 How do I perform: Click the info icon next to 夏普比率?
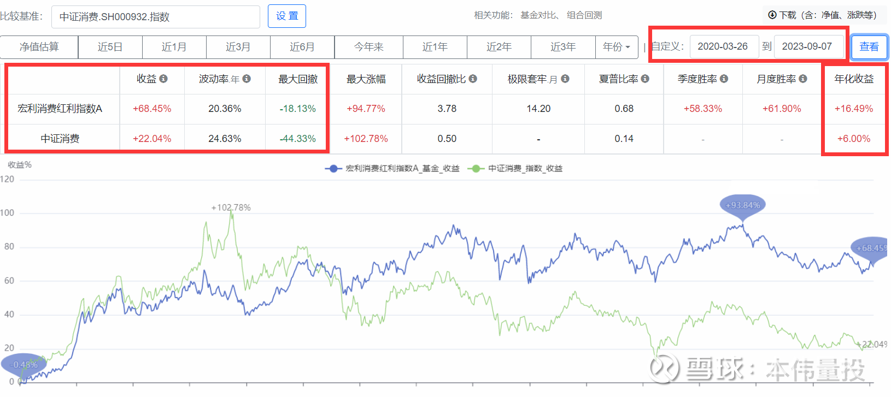[x=645, y=79]
